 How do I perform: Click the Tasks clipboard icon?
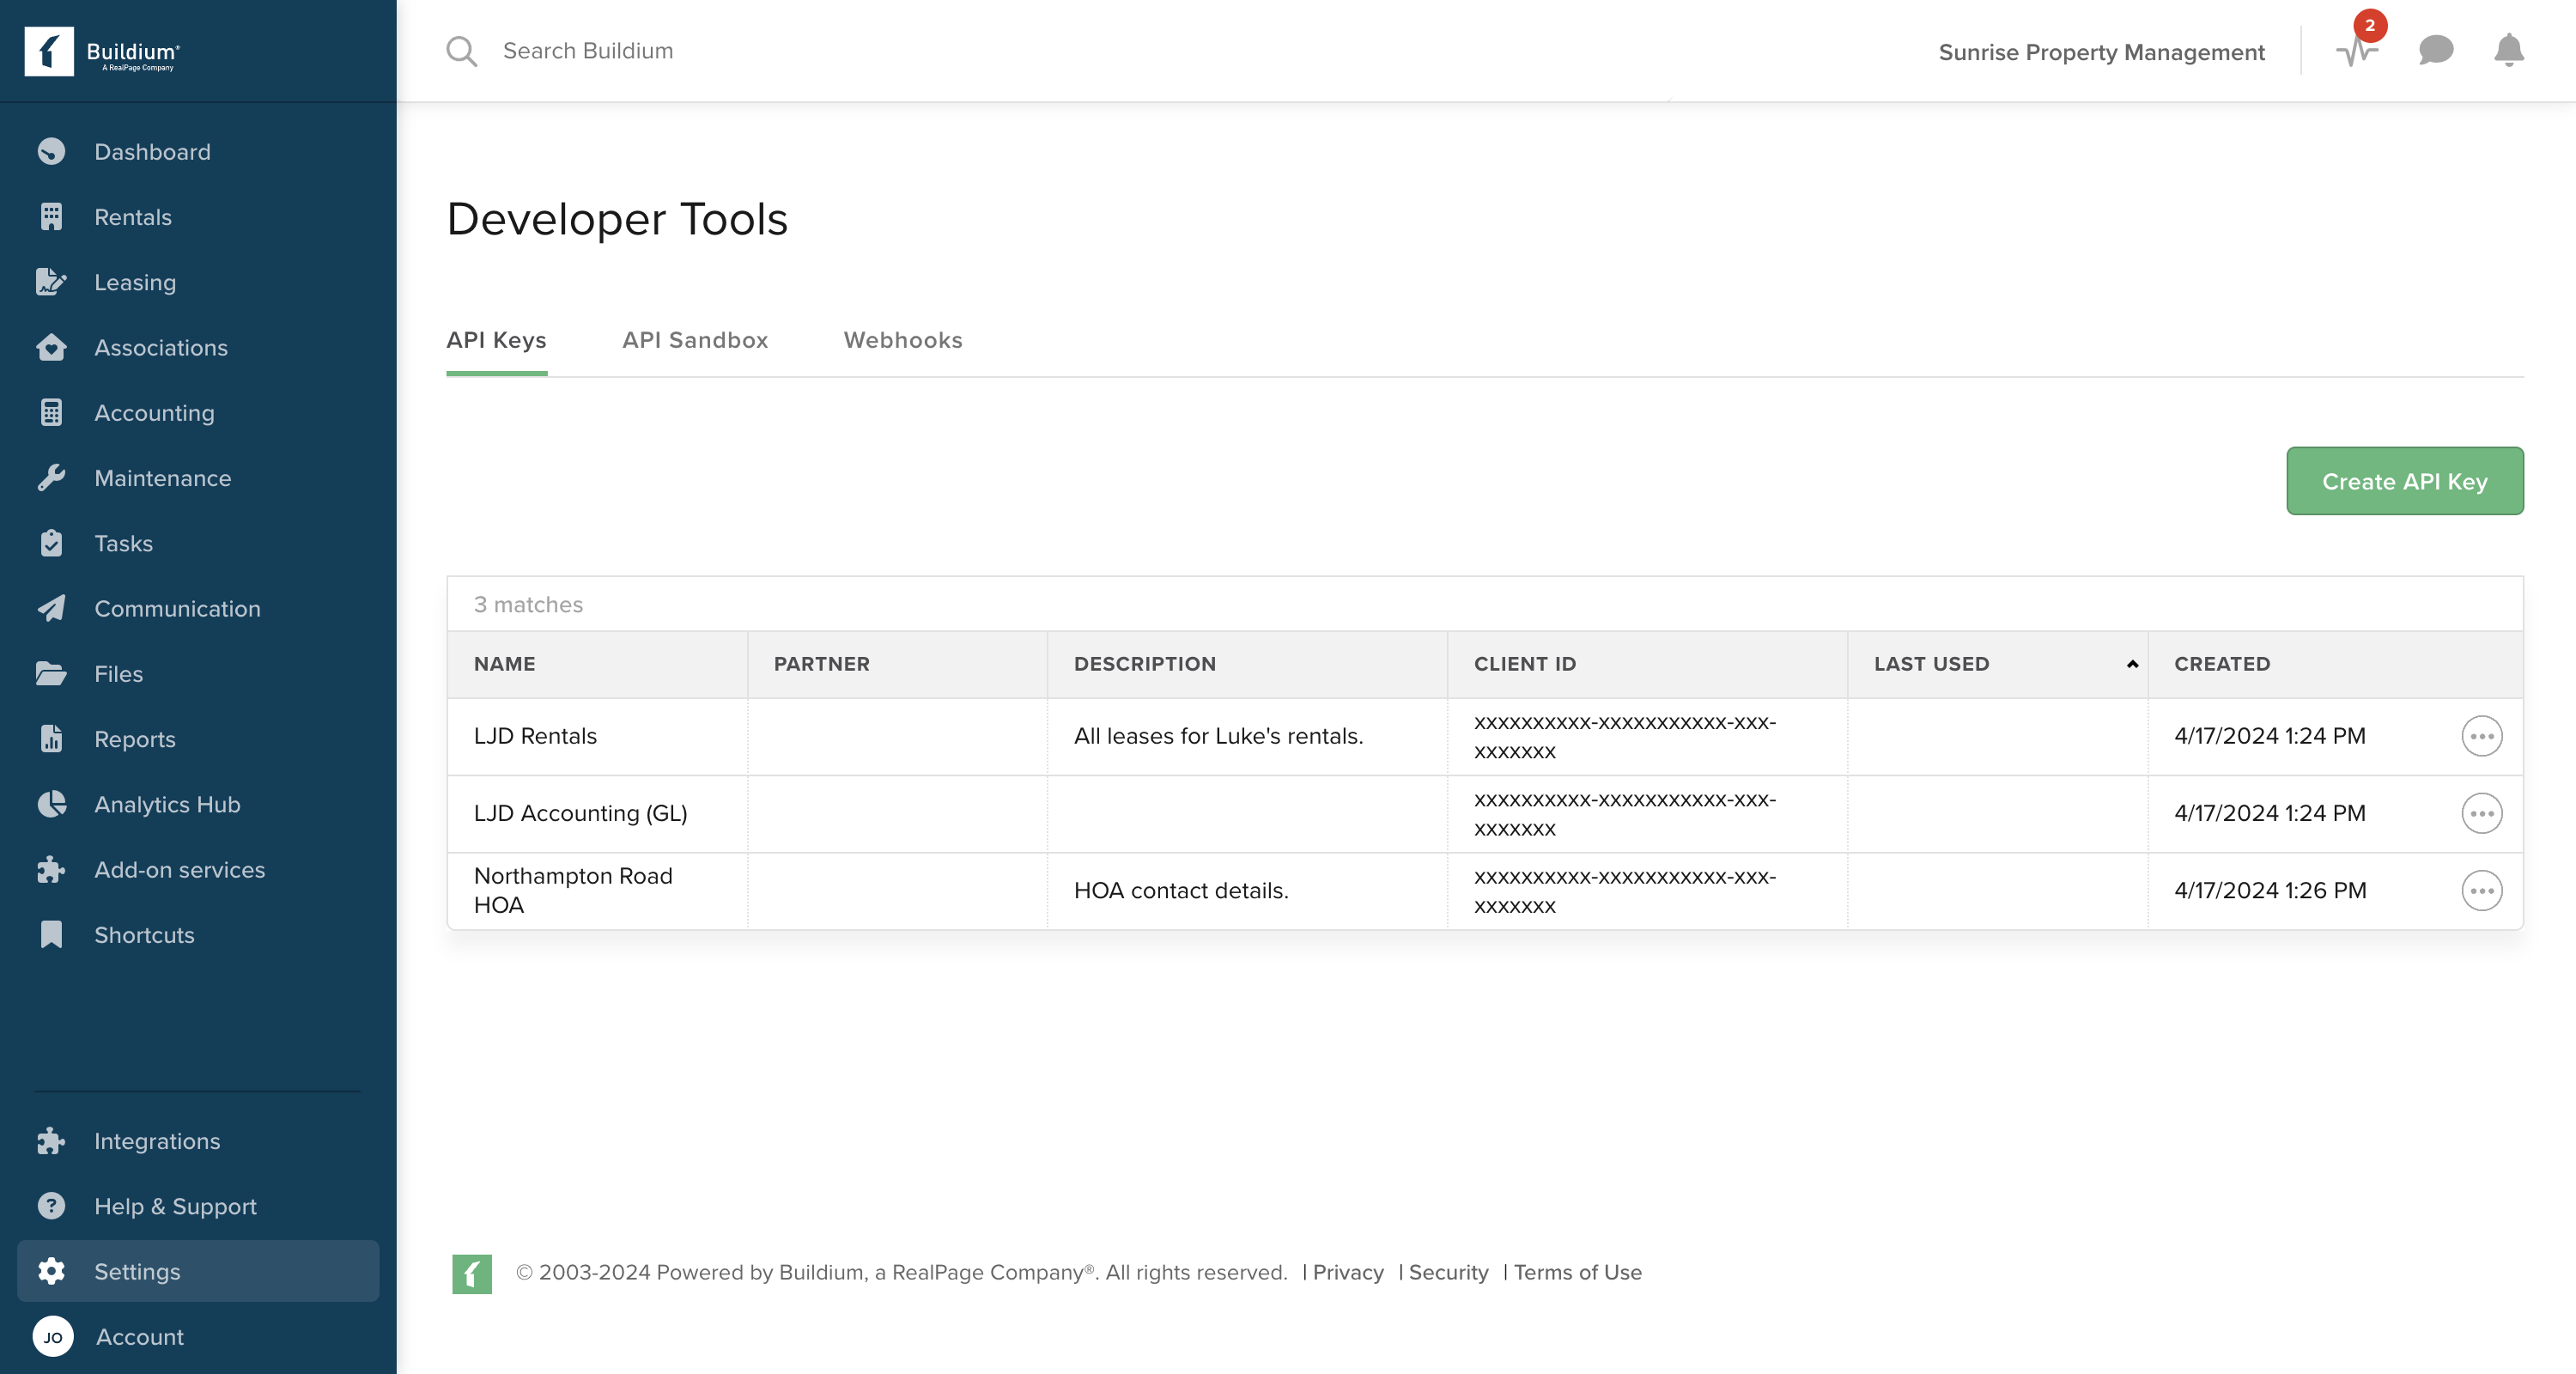point(51,543)
